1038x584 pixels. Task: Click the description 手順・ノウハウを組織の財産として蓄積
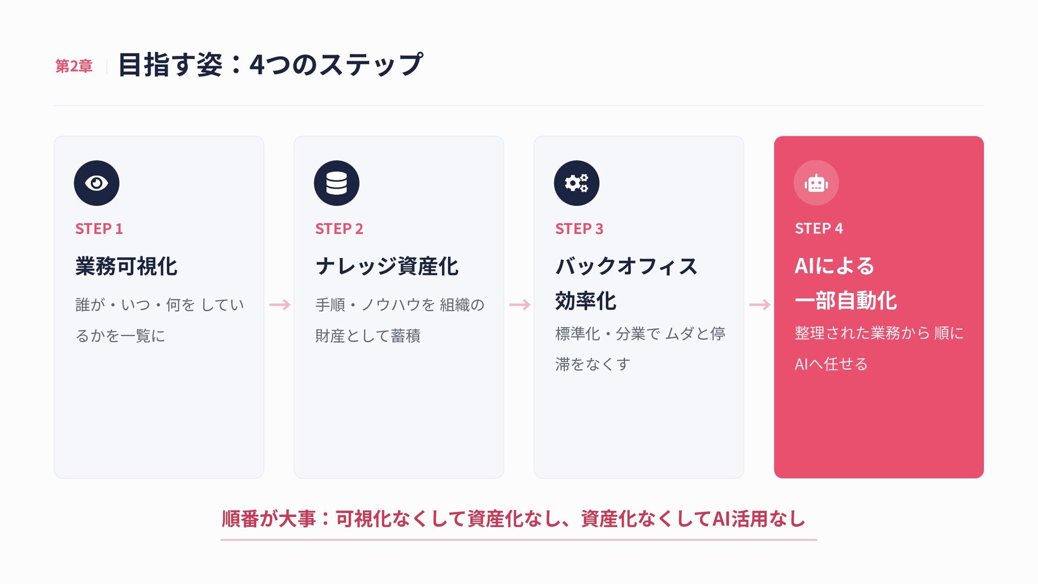click(400, 320)
